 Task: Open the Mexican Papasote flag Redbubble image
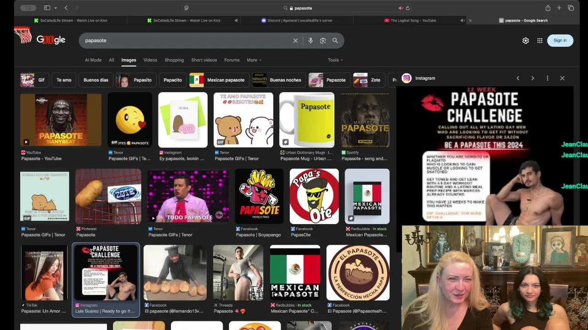tap(295, 273)
